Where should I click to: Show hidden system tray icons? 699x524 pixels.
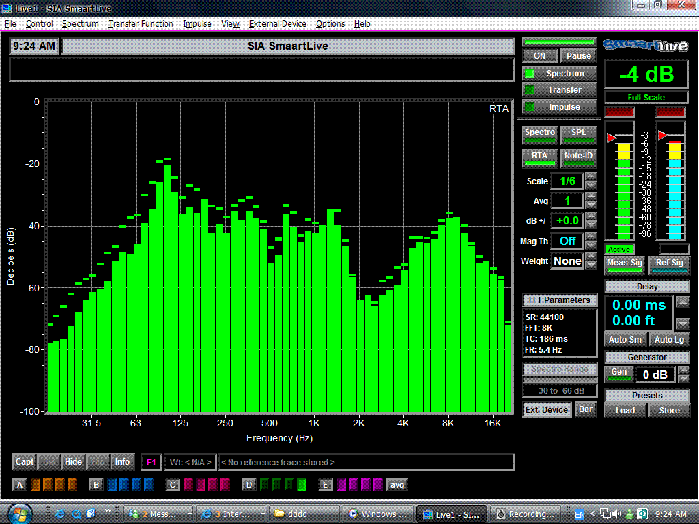coord(593,514)
